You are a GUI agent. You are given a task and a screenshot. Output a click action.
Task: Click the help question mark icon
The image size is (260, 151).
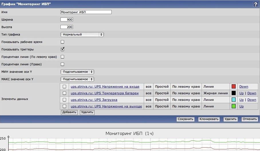[255, 4]
